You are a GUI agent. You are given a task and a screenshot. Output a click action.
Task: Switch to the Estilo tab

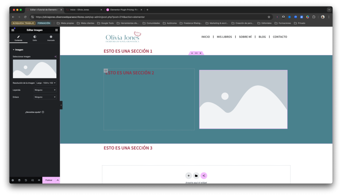tap(35, 38)
